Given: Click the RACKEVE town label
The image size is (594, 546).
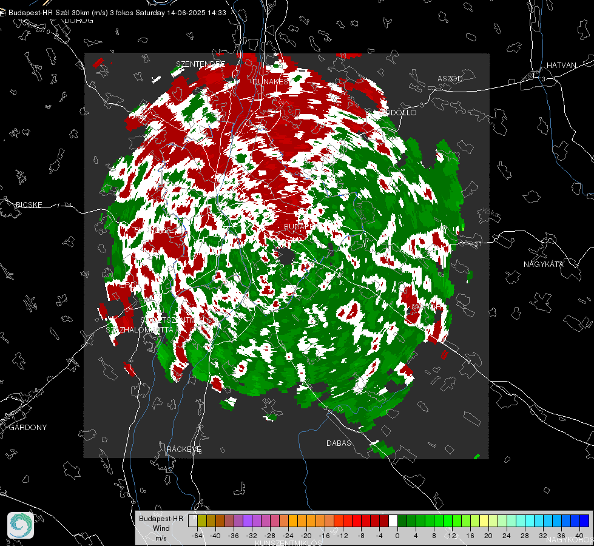Looking at the screenshot, I should (184, 450).
